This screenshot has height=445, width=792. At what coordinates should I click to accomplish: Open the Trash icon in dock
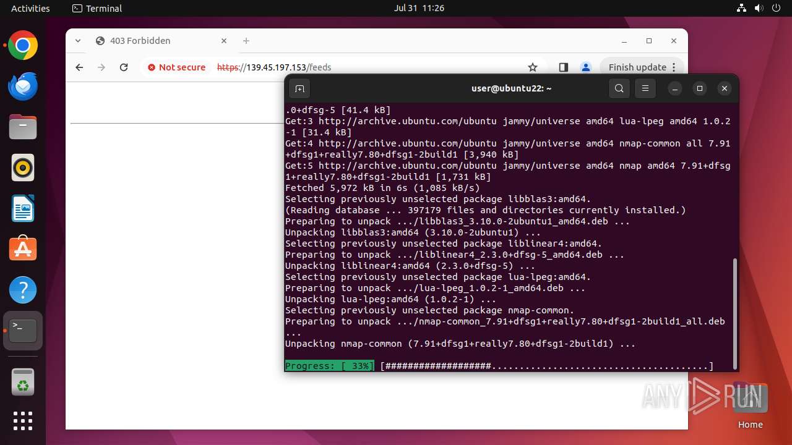tap(23, 381)
